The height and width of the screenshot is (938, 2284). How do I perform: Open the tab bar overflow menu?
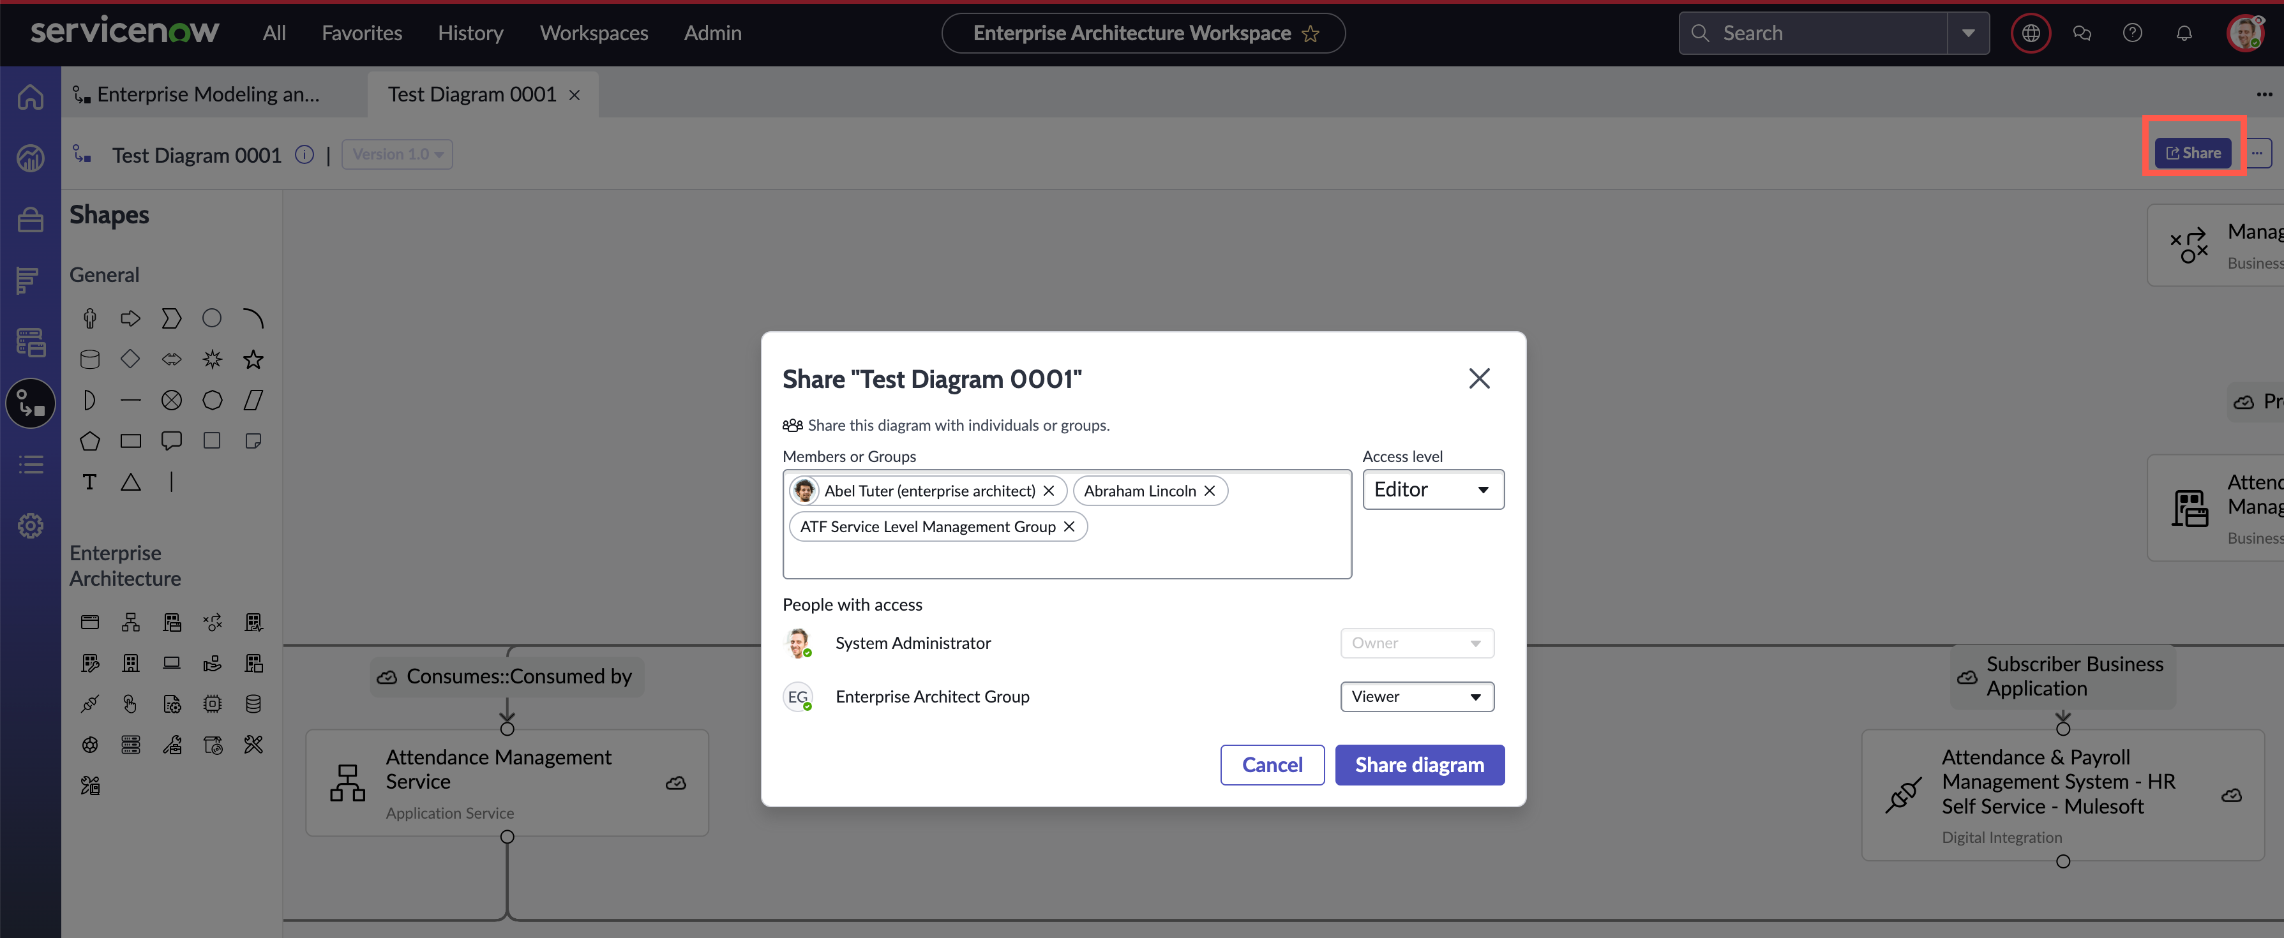[x=2264, y=95]
